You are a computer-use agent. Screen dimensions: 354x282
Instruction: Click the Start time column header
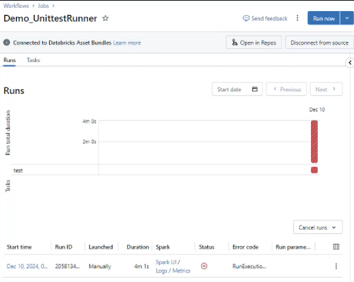coord(19,247)
